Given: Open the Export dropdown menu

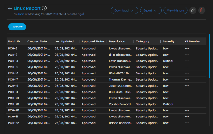Looking at the screenshot, I should tap(151, 10).
